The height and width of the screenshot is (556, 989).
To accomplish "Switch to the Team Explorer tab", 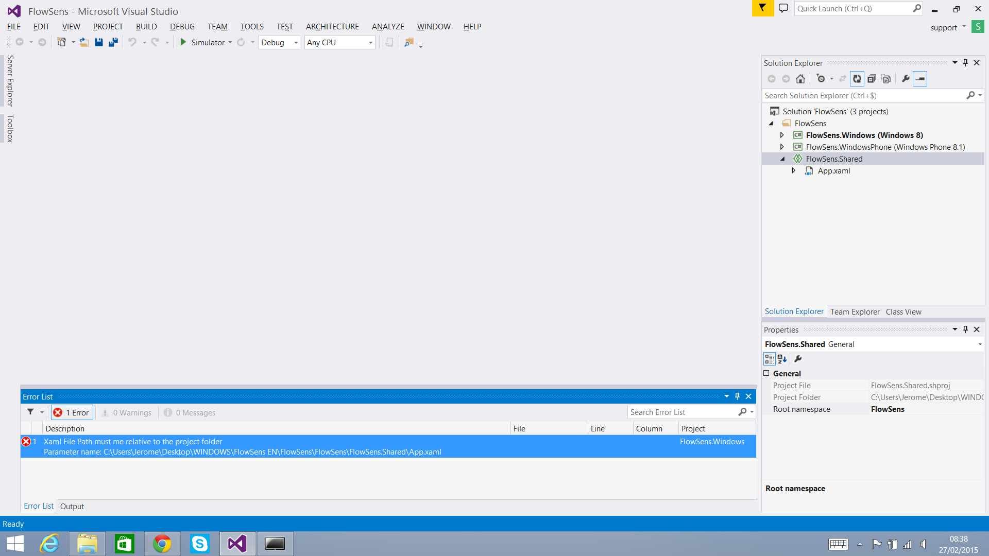I will click(855, 311).
